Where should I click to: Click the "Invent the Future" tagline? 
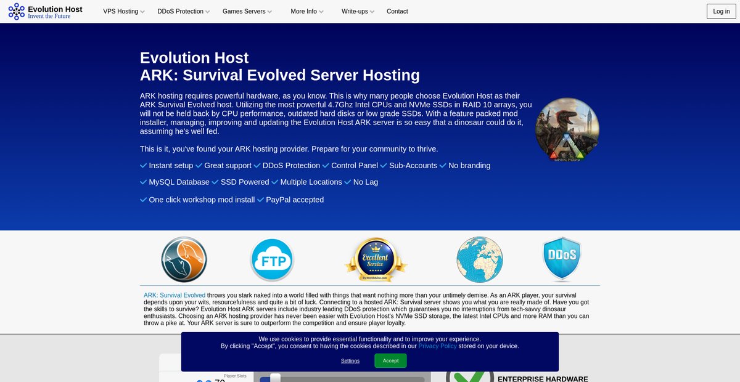click(x=49, y=17)
